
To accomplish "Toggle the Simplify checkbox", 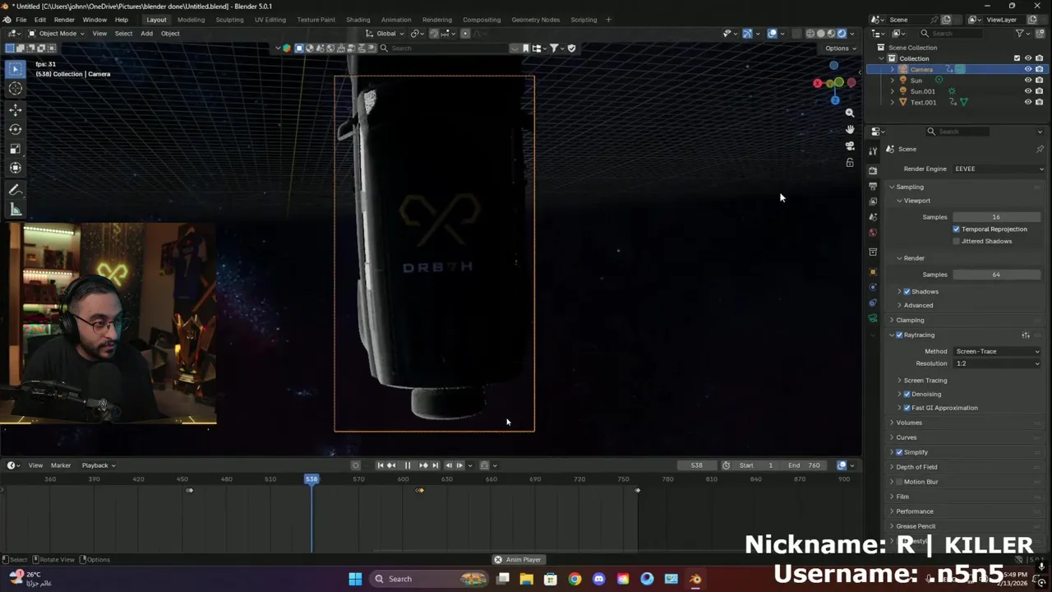I will [899, 452].
